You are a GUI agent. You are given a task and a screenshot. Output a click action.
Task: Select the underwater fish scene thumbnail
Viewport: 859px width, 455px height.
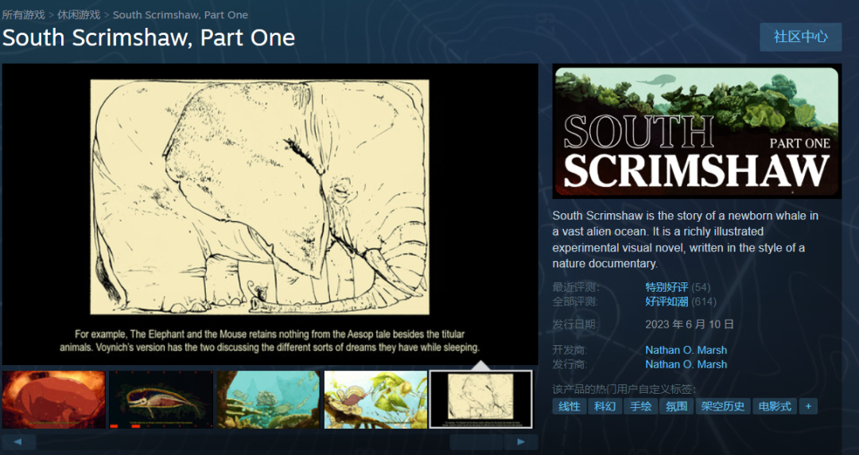(269, 399)
